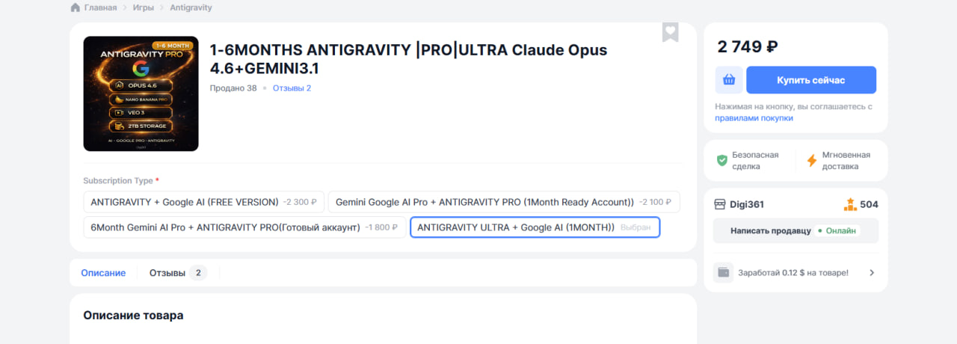
Task: Choose Gemini Google AI Pro 1Month Ready Account
Action: click(504, 202)
